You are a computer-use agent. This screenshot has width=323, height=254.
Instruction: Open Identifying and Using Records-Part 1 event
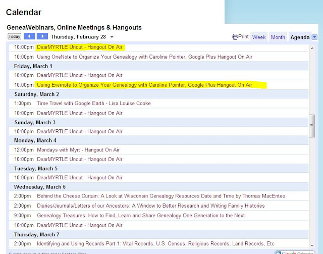(x=155, y=244)
